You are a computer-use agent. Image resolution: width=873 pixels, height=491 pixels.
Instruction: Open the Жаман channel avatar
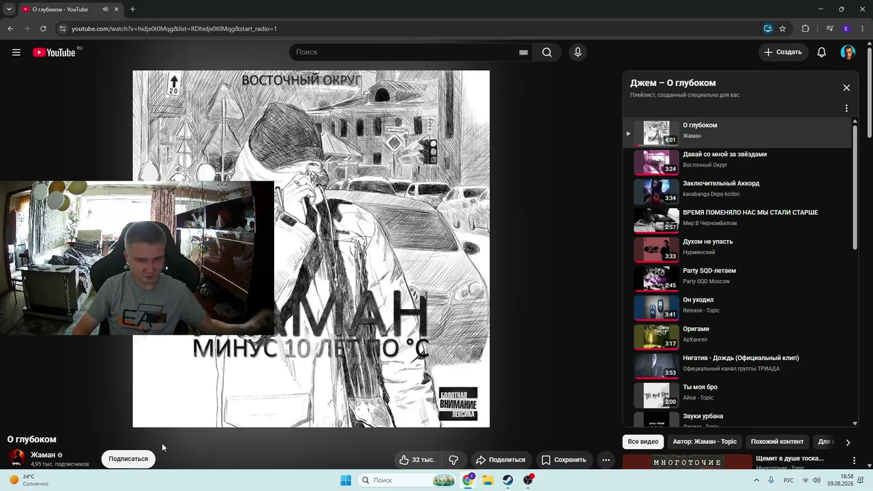coord(17,458)
